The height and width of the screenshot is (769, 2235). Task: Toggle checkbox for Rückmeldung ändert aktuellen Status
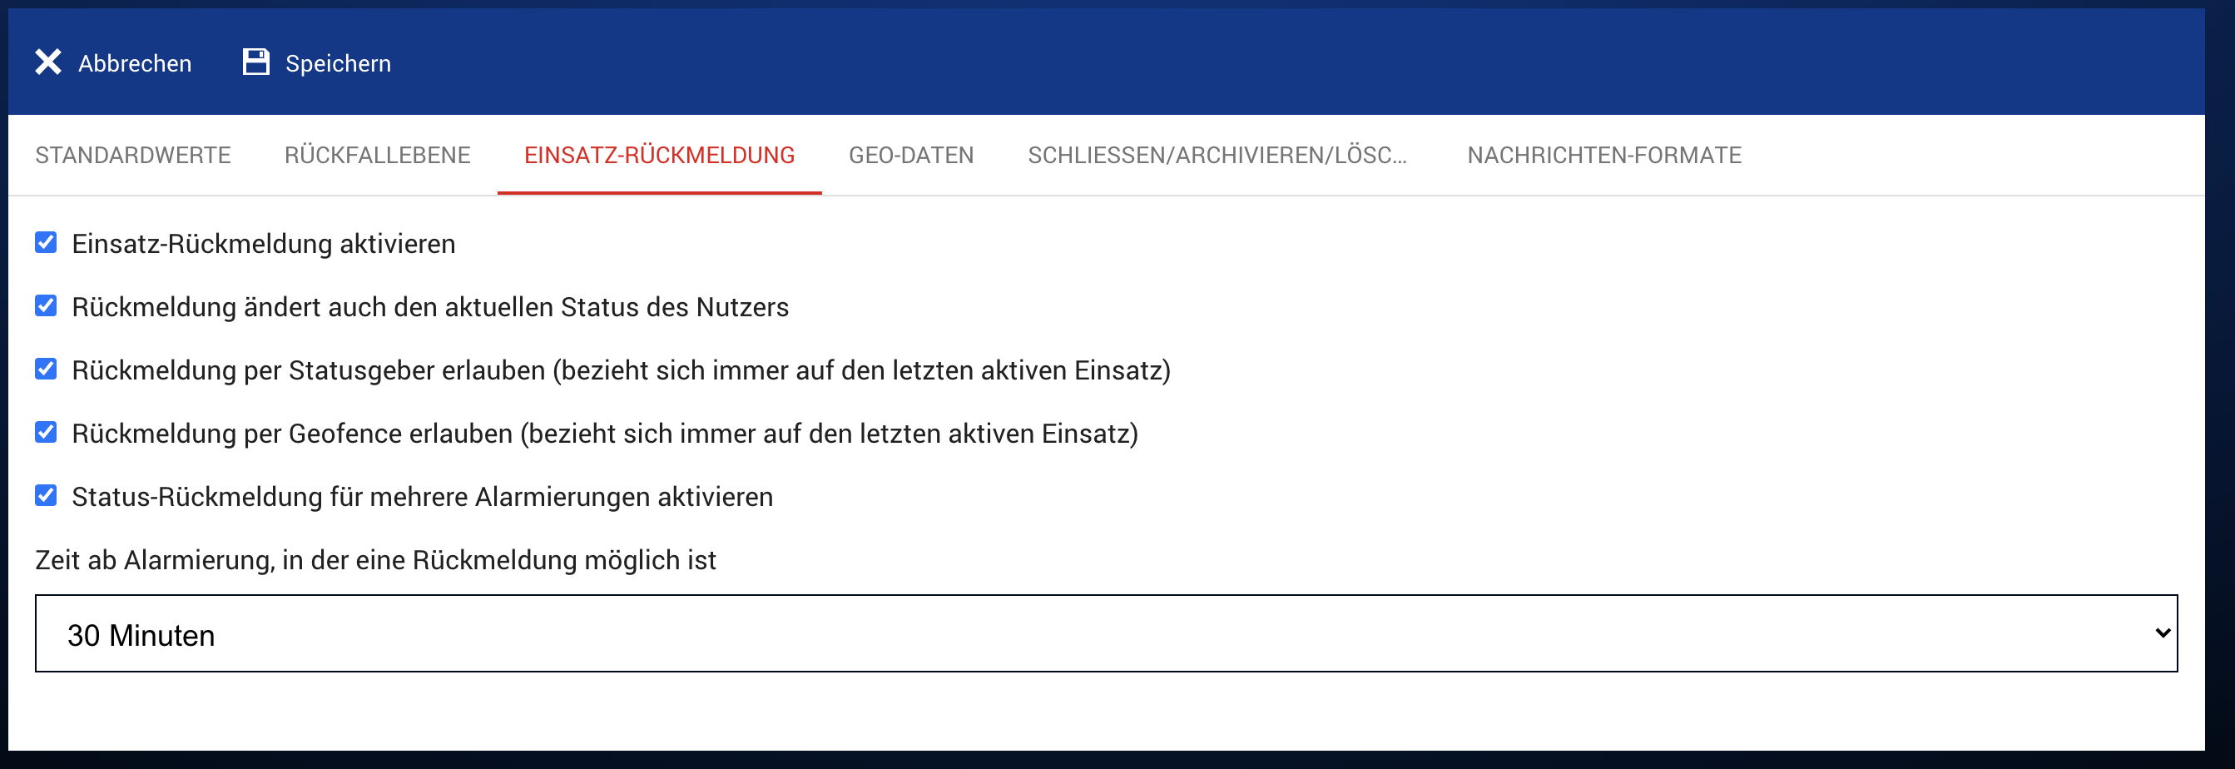[x=46, y=306]
